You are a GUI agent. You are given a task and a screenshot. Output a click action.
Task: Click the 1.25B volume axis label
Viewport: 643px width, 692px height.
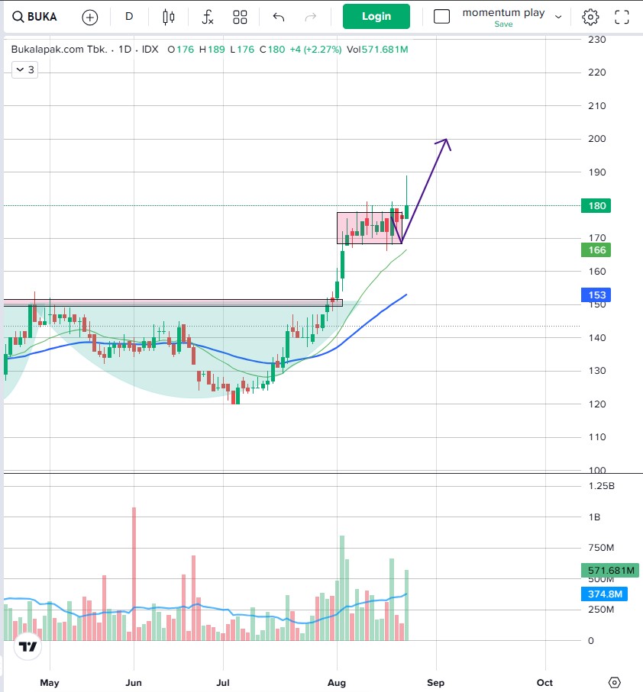coord(601,486)
